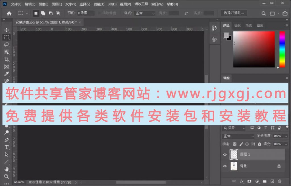The height and width of the screenshot is (186, 291).
Task: Hide the 背景 layer
Action: (225, 166)
